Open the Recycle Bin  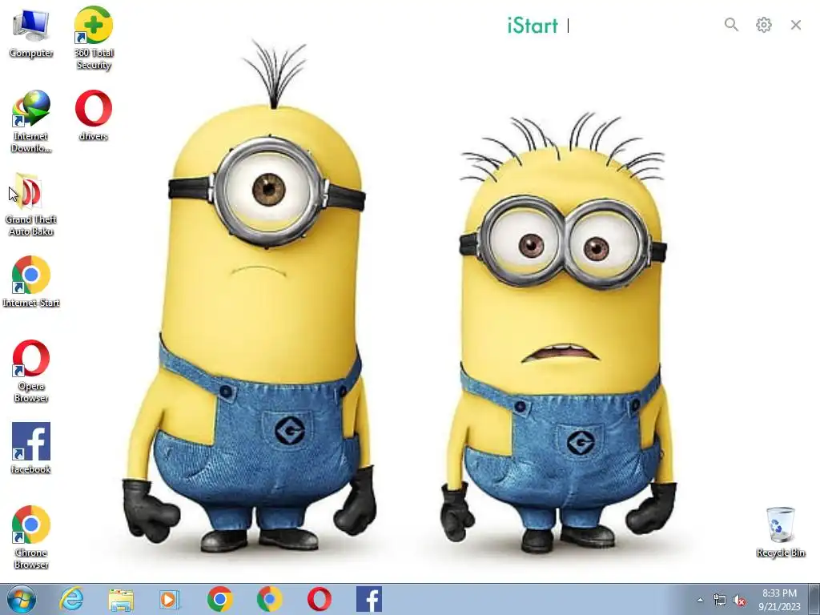tap(780, 532)
